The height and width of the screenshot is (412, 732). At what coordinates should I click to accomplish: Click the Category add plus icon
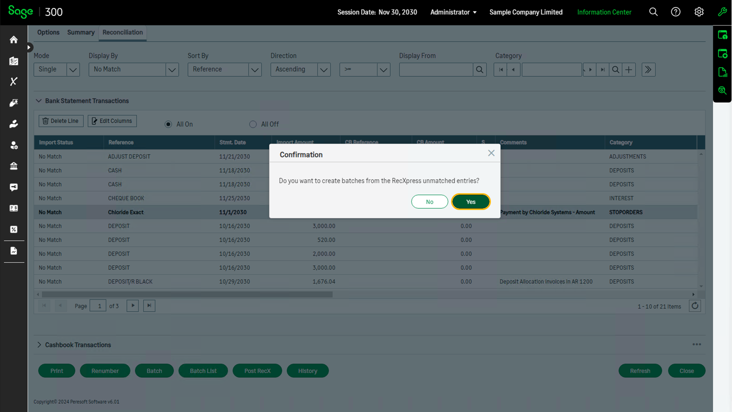coord(629,70)
